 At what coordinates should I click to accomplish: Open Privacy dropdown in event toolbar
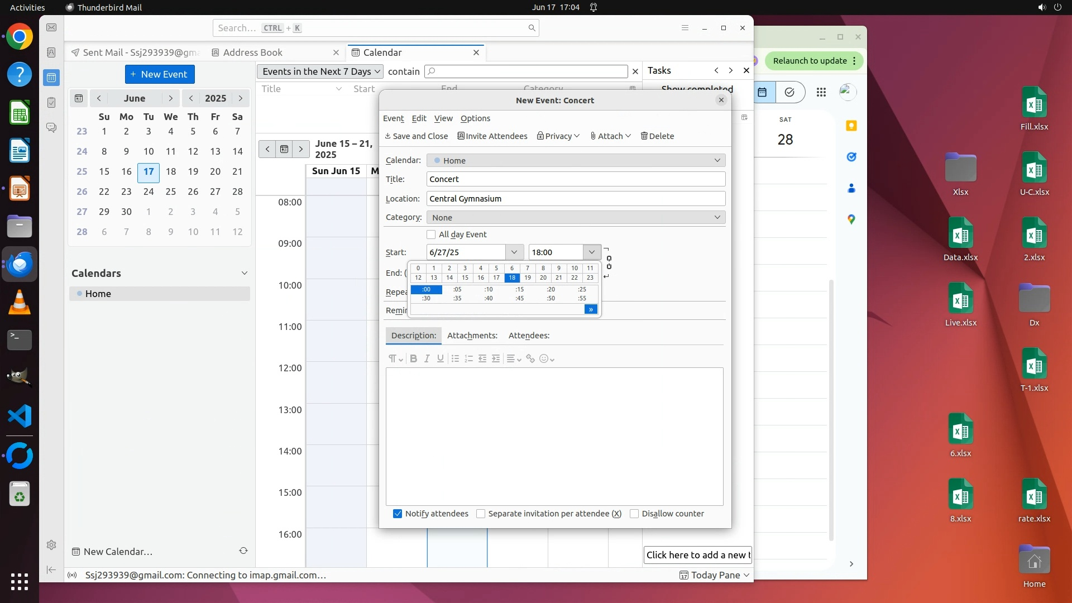558,136
